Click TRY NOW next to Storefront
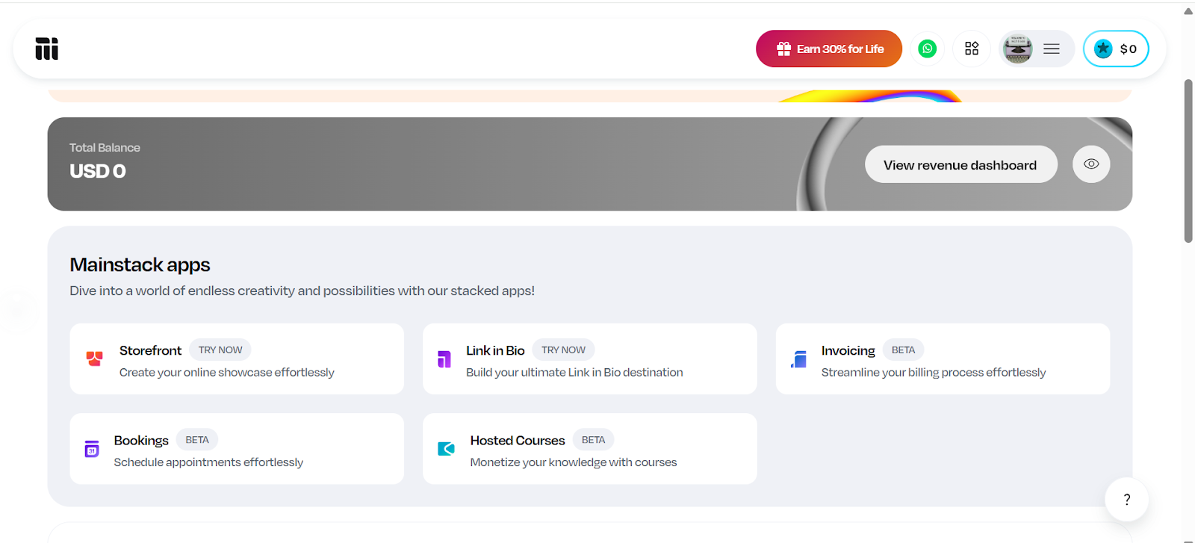Screen dimensions: 1195x543 point(220,349)
